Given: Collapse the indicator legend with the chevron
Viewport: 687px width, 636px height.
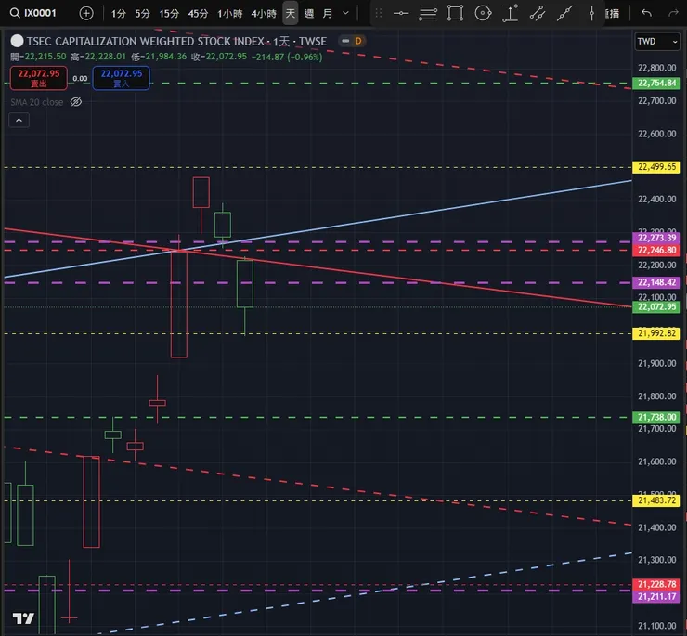Looking at the screenshot, I should (x=19, y=121).
